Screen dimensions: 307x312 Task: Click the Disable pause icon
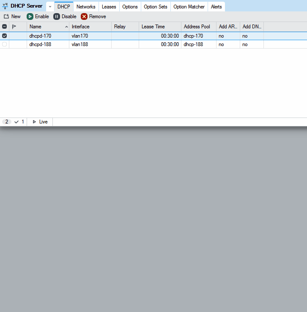coord(57,16)
